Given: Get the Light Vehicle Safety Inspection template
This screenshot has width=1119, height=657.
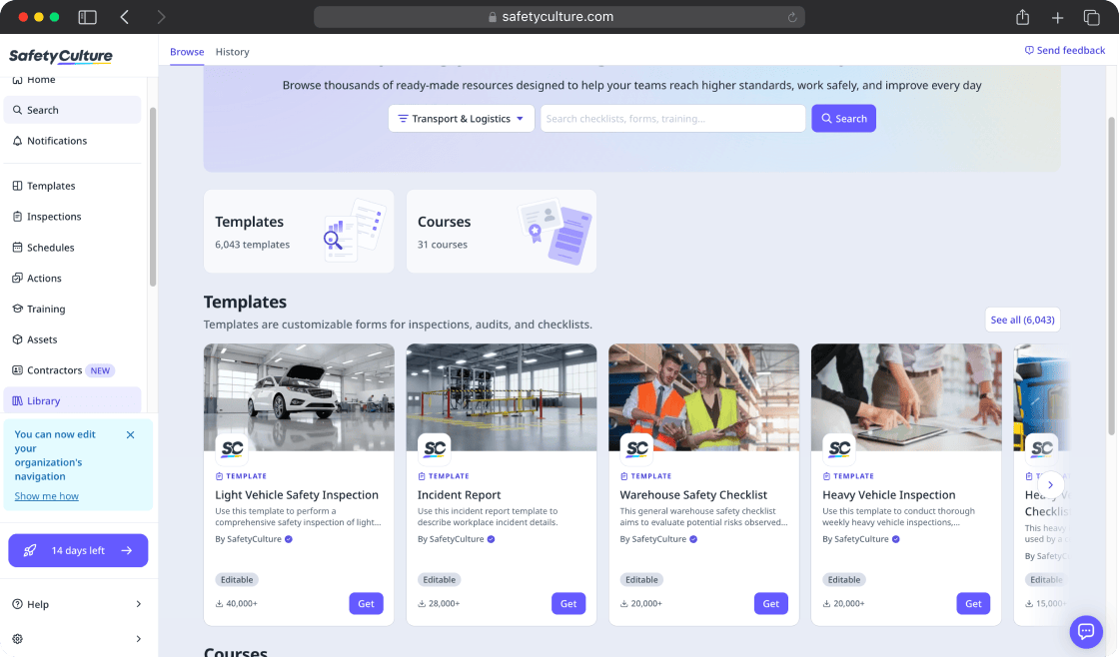Looking at the screenshot, I should click(x=366, y=603).
